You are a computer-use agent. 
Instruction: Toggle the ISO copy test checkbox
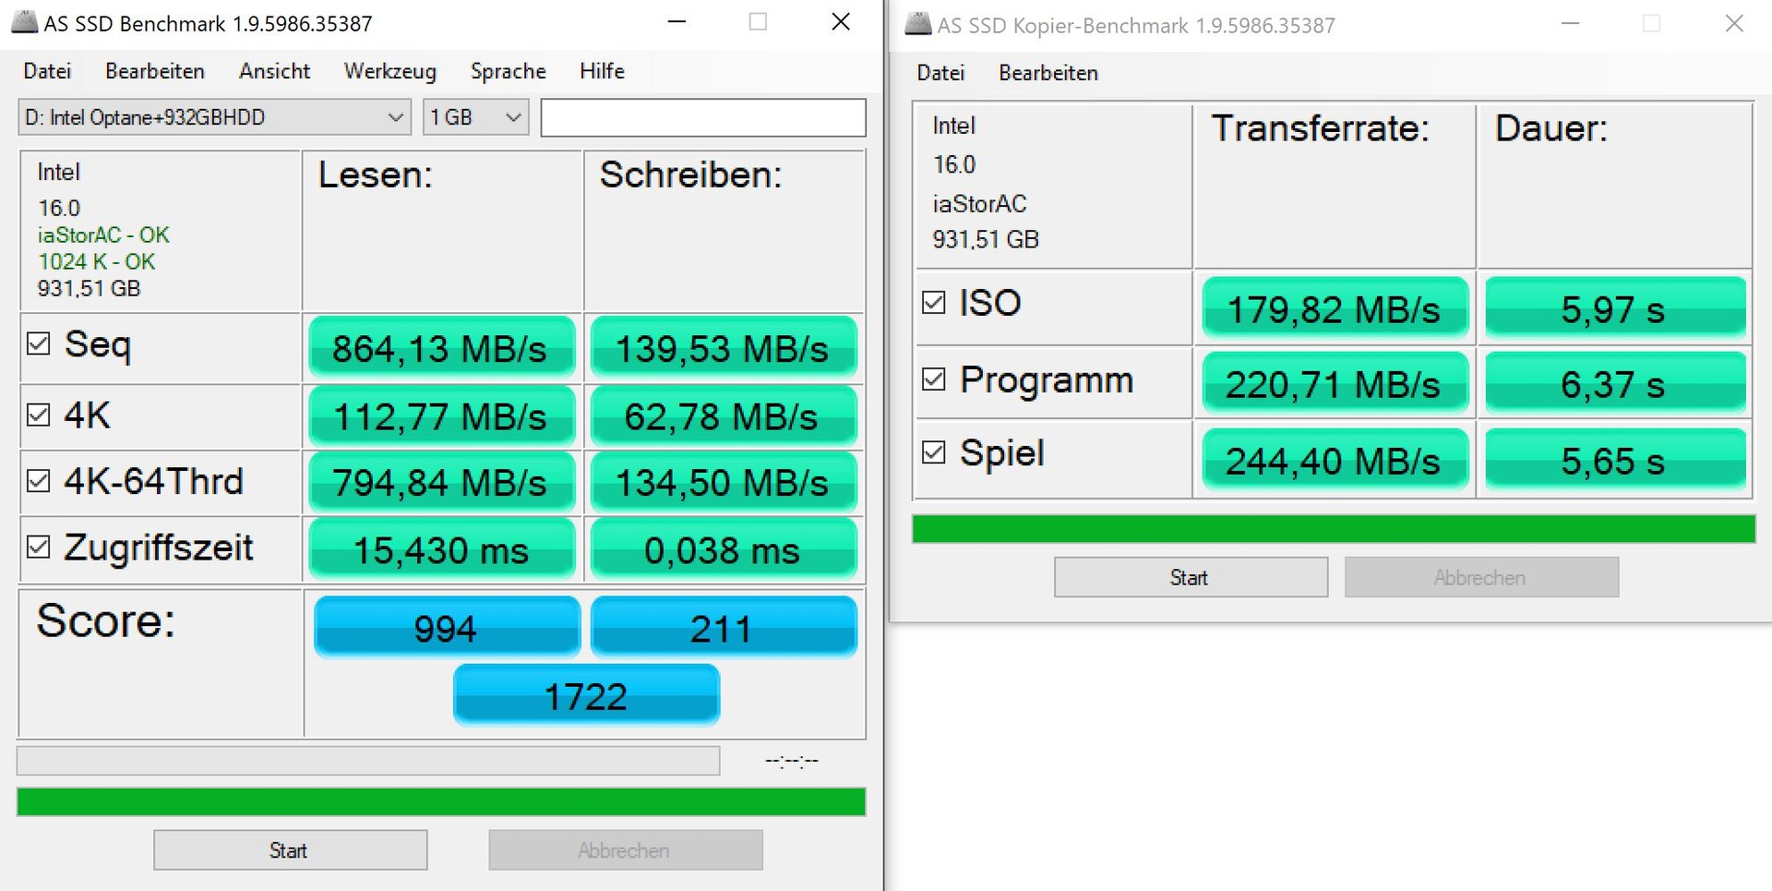(x=934, y=303)
